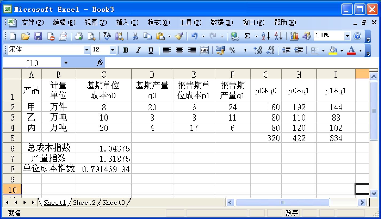The width and height of the screenshot is (381, 219).
Task: Open the fill color palette arrow
Action: 342,50
